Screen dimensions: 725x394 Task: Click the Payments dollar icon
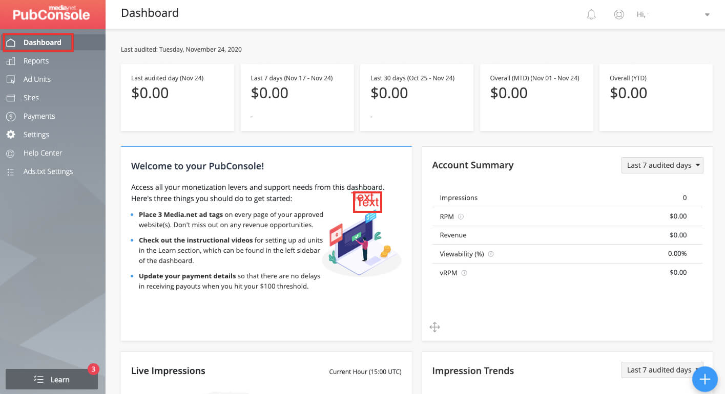coord(11,117)
